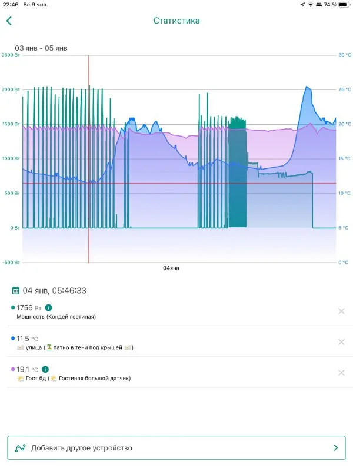Image resolution: width=353 pixels, height=471 pixels.
Task: Tap the back arrow to leave Статистика
Action: pos(9,21)
